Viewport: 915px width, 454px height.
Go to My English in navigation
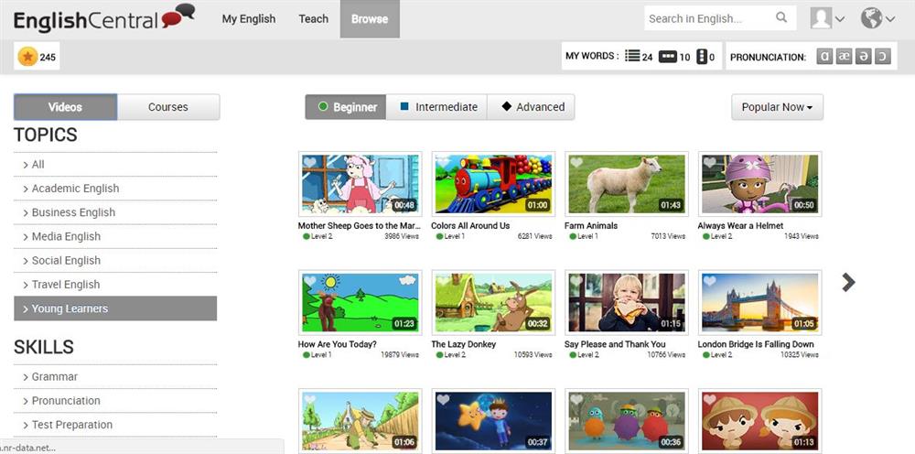[x=249, y=18]
